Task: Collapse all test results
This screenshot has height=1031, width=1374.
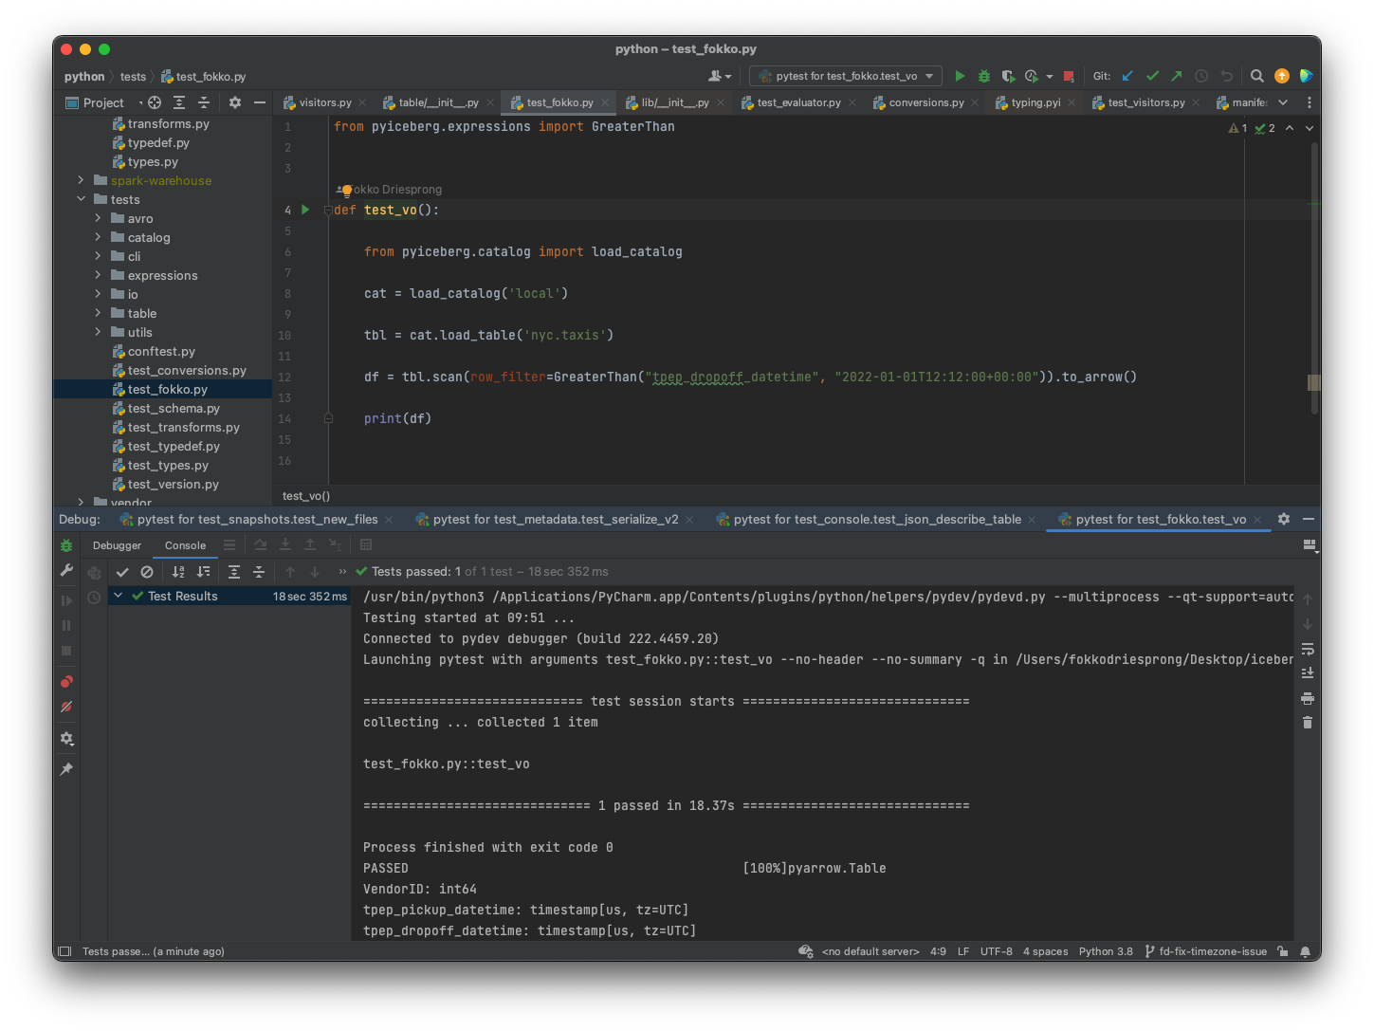Action: click(259, 572)
